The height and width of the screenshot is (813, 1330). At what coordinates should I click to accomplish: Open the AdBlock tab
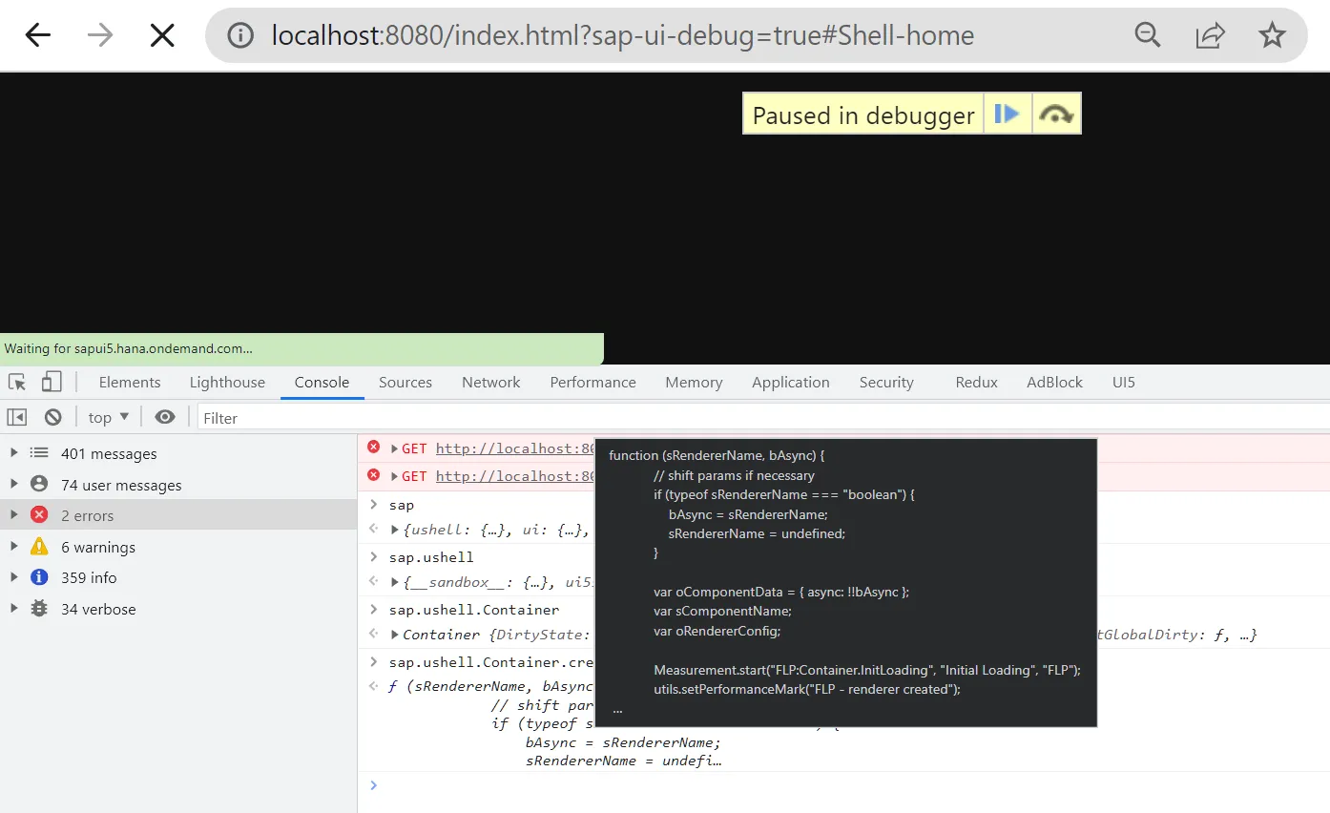click(1055, 383)
